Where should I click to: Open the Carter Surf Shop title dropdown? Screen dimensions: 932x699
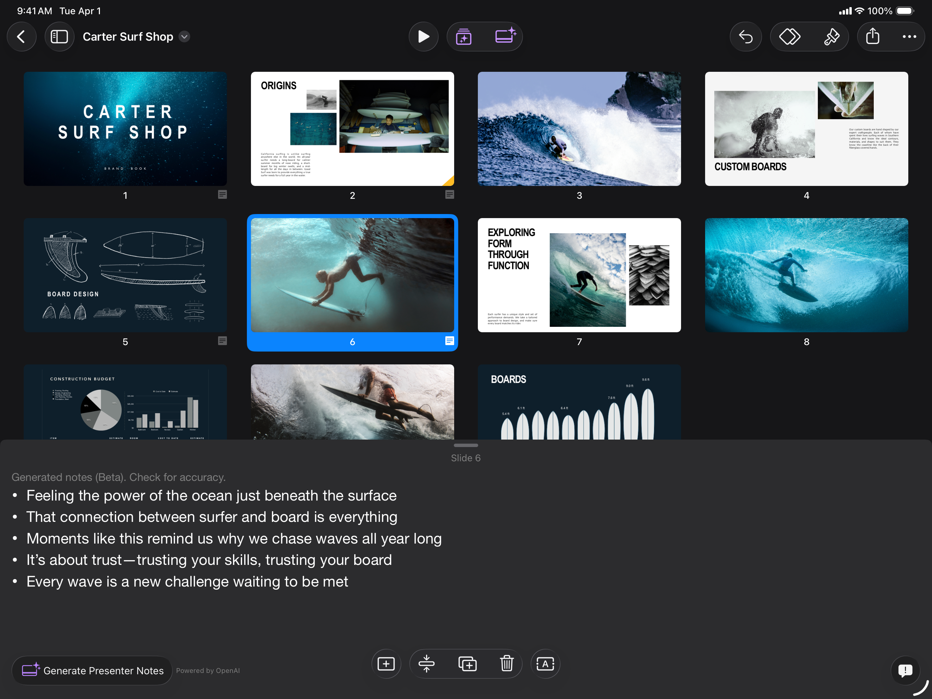tap(184, 37)
